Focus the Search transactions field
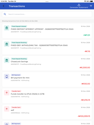94x125 pixels. click(x=47, y=14)
